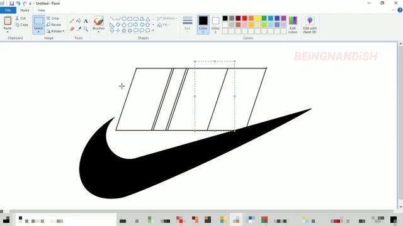Viewport: 403px width, 226px height.
Task: Switch to the Home ribbon tab
Action: coord(25,10)
